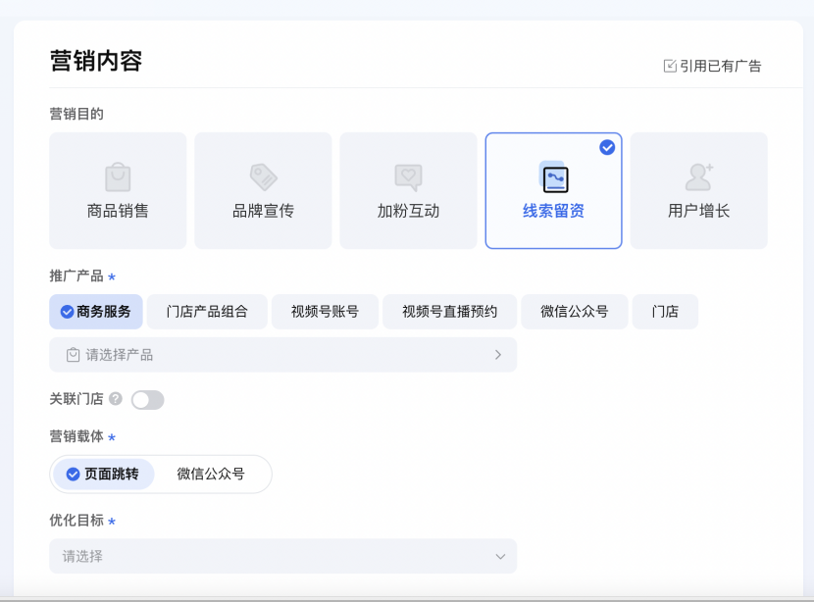Select the 门店 product option
Viewport: 814px width, 602px height.
pos(665,312)
